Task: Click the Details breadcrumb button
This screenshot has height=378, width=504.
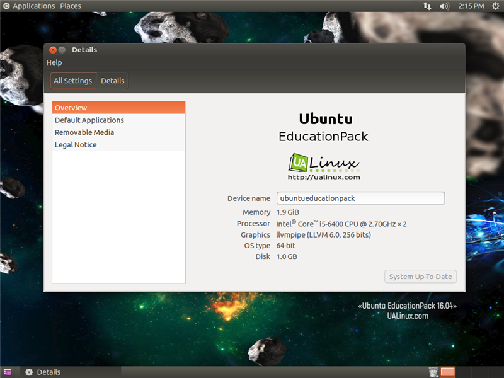Action: pos(113,81)
